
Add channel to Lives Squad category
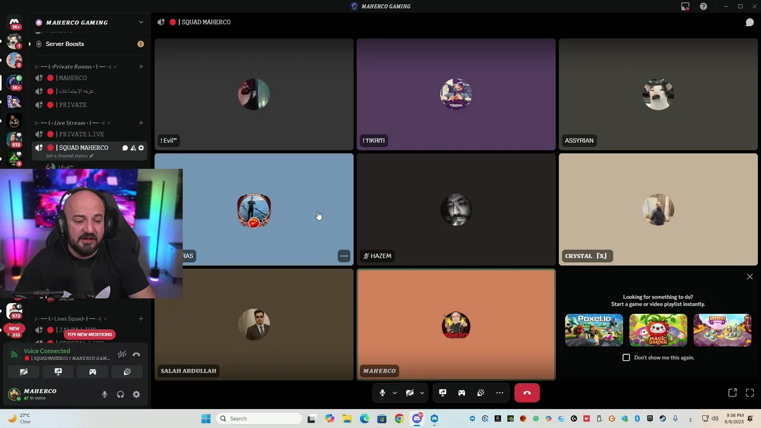coord(141,319)
